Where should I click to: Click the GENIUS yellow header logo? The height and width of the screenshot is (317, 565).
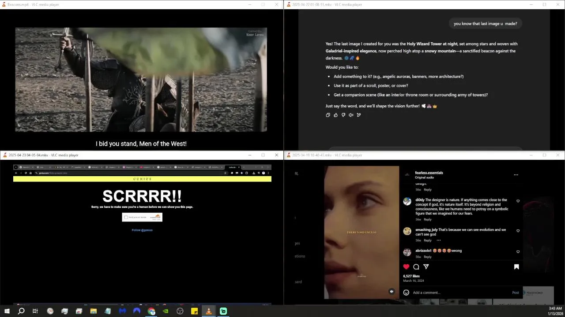[142, 179]
